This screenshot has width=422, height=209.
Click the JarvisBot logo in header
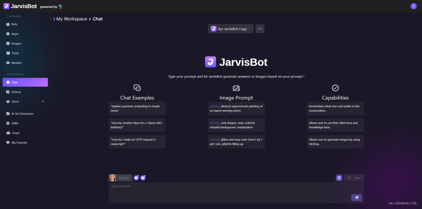(x=20, y=6)
